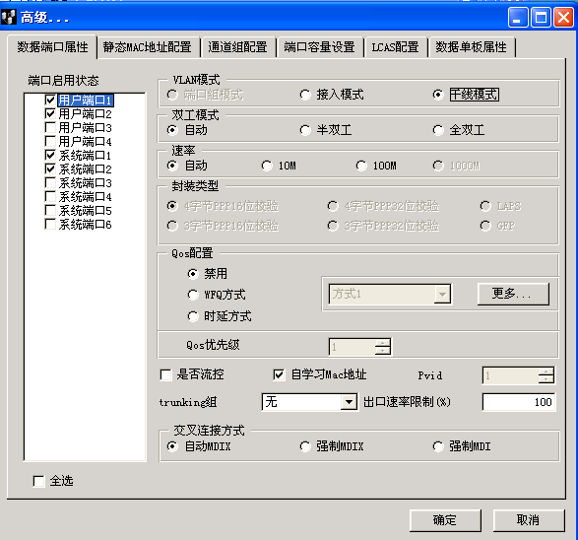Enable the 是否流控 checkbox
Viewport: 578px width, 540px height.
165,375
